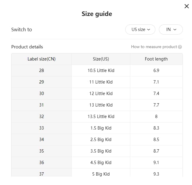This screenshot has width=192, height=185.
Task: Click the 10.5 Little Kid cell
Action: 101,71
